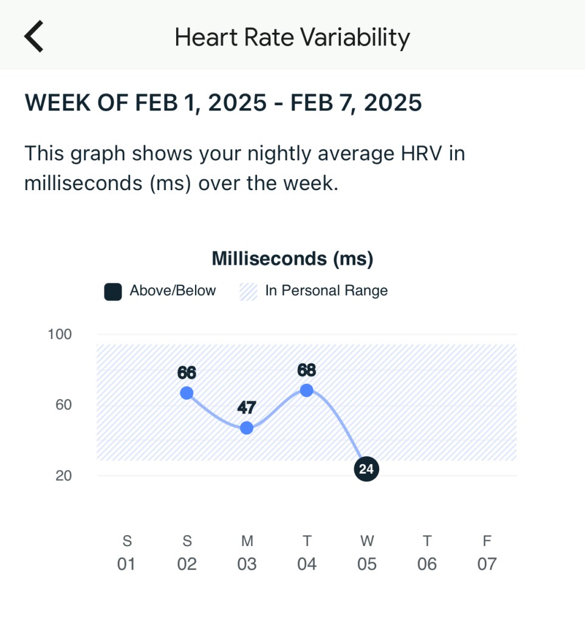Viewport: 585px width, 622px height.
Task: Tap the S 01 day label
Action: tap(126, 553)
